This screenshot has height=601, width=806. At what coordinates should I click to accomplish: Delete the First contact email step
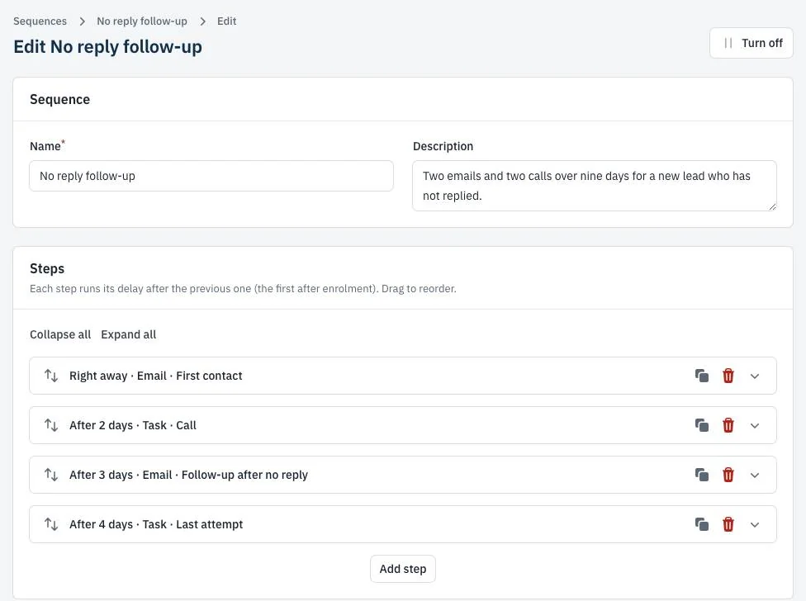tap(728, 376)
